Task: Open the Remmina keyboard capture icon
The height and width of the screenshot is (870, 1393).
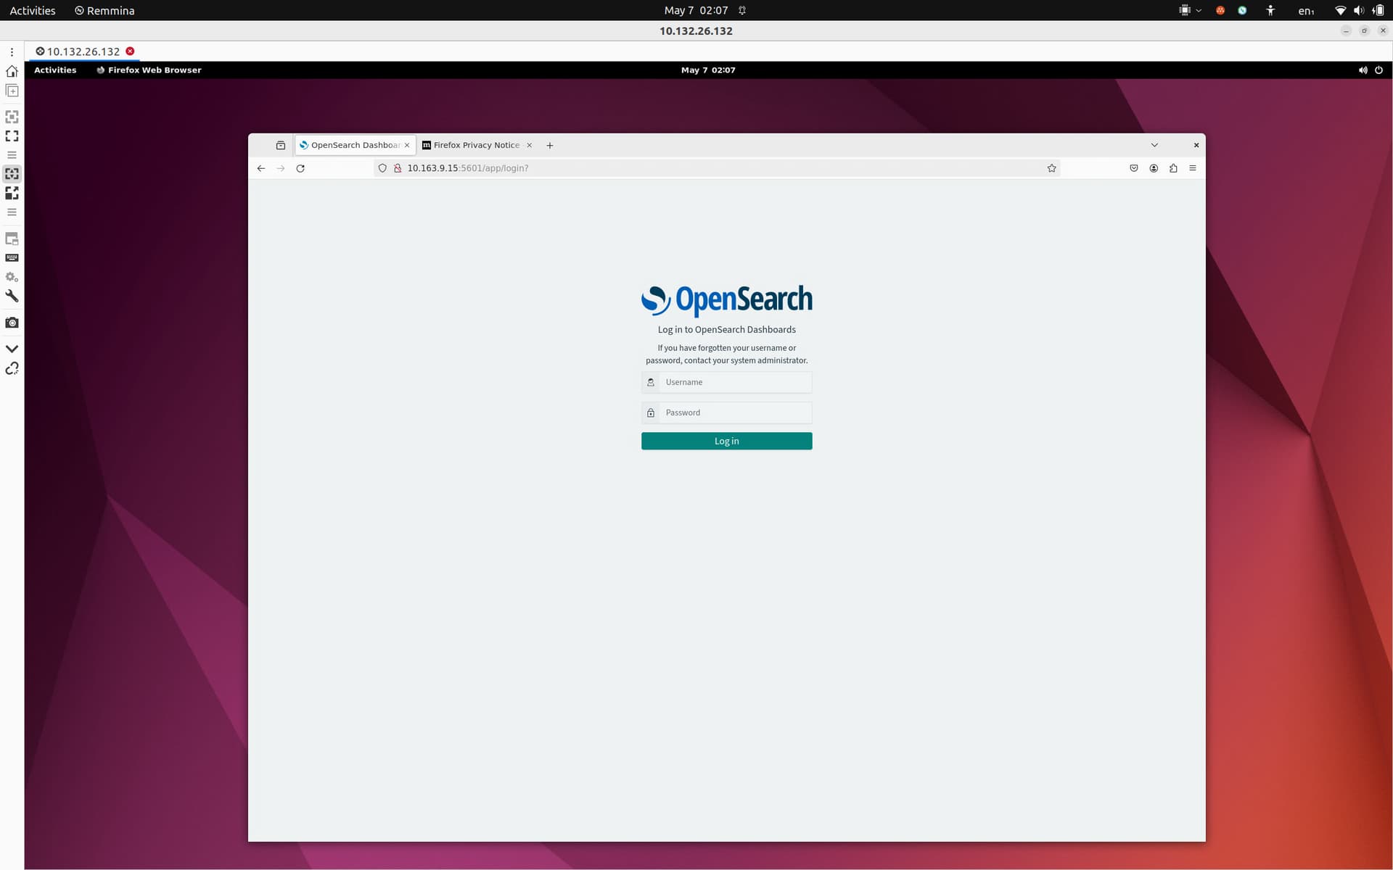Action: point(12,257)
